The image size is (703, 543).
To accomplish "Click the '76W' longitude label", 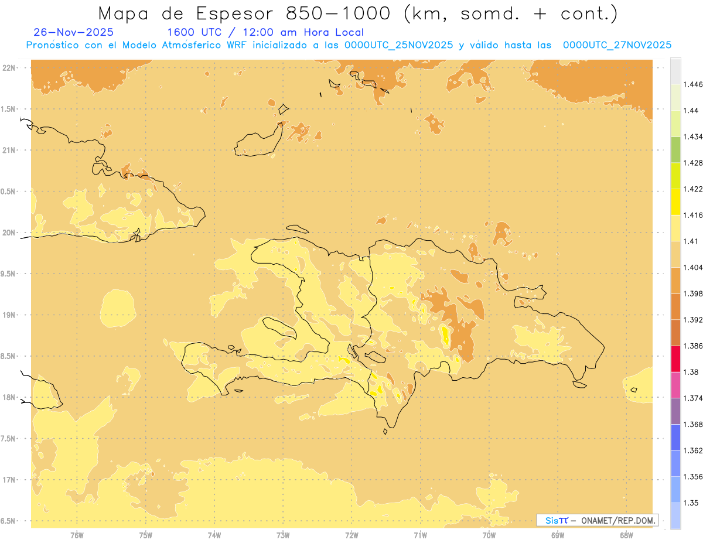I will pyautogui.click(x=77, y=535).
